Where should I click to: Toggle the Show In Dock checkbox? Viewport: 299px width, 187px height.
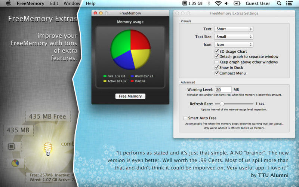[x=216, y=67]
